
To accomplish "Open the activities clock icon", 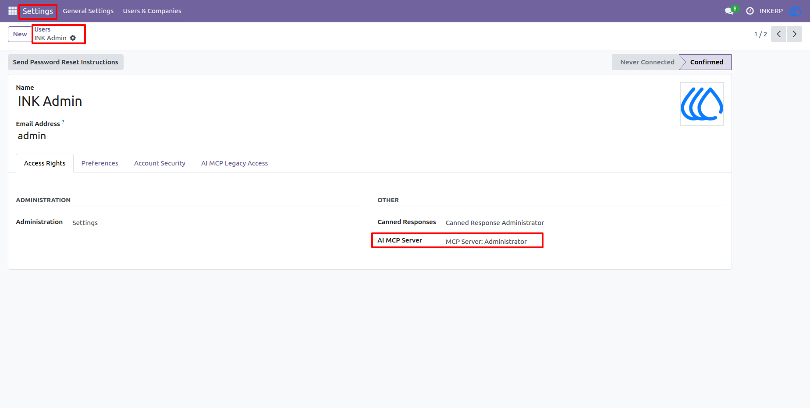I will (x=750, y=11).
